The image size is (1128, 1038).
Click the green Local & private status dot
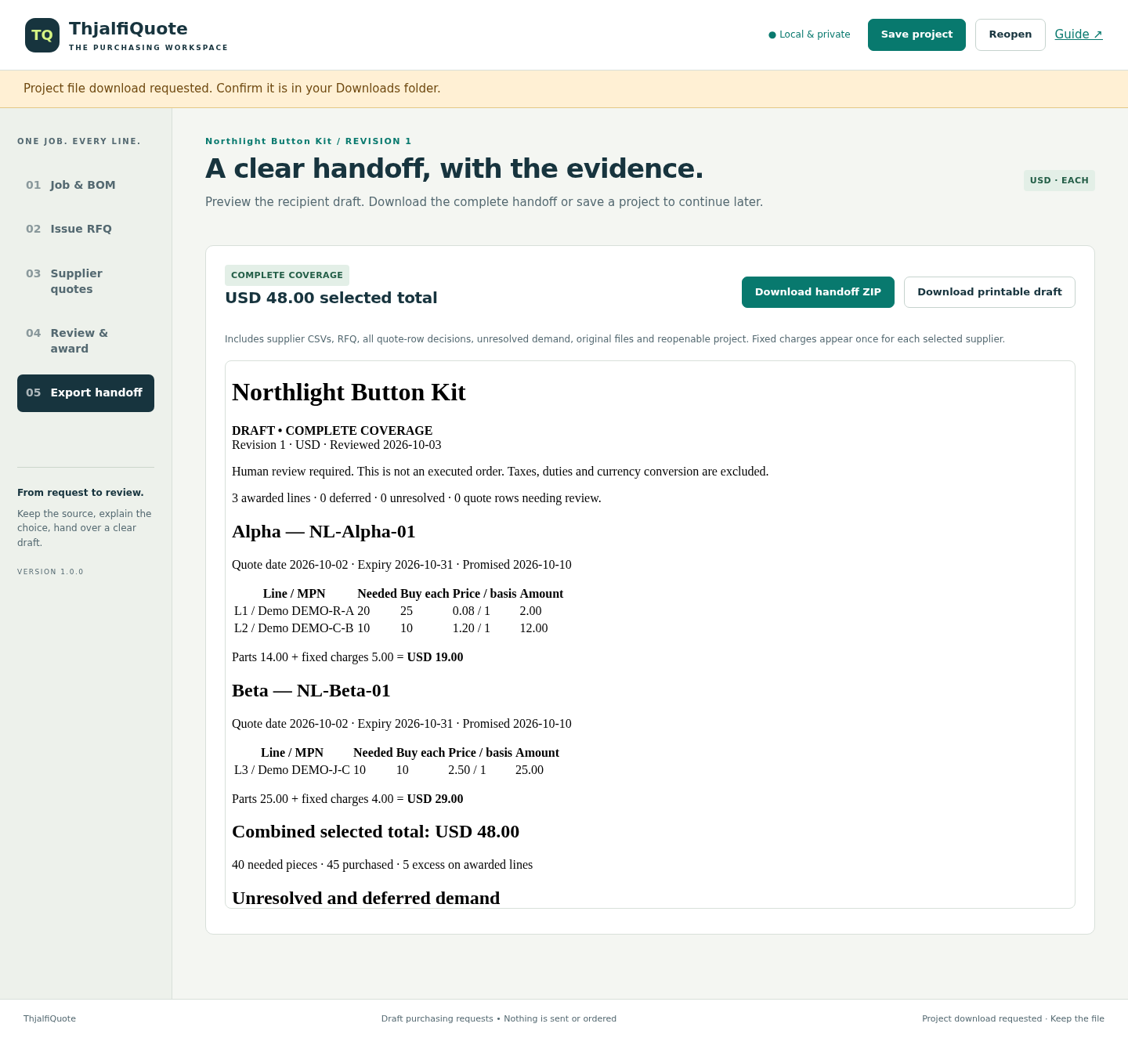pos(772,35)
